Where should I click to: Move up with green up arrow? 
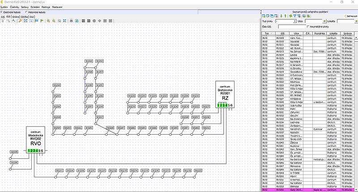click(x=285, y=16)
